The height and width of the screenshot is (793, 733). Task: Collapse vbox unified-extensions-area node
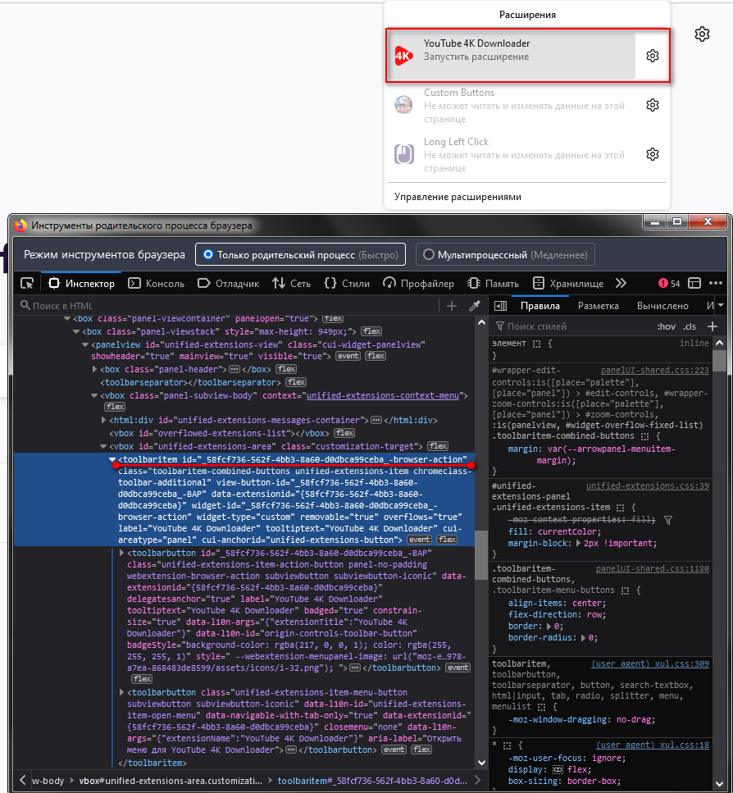103,446
